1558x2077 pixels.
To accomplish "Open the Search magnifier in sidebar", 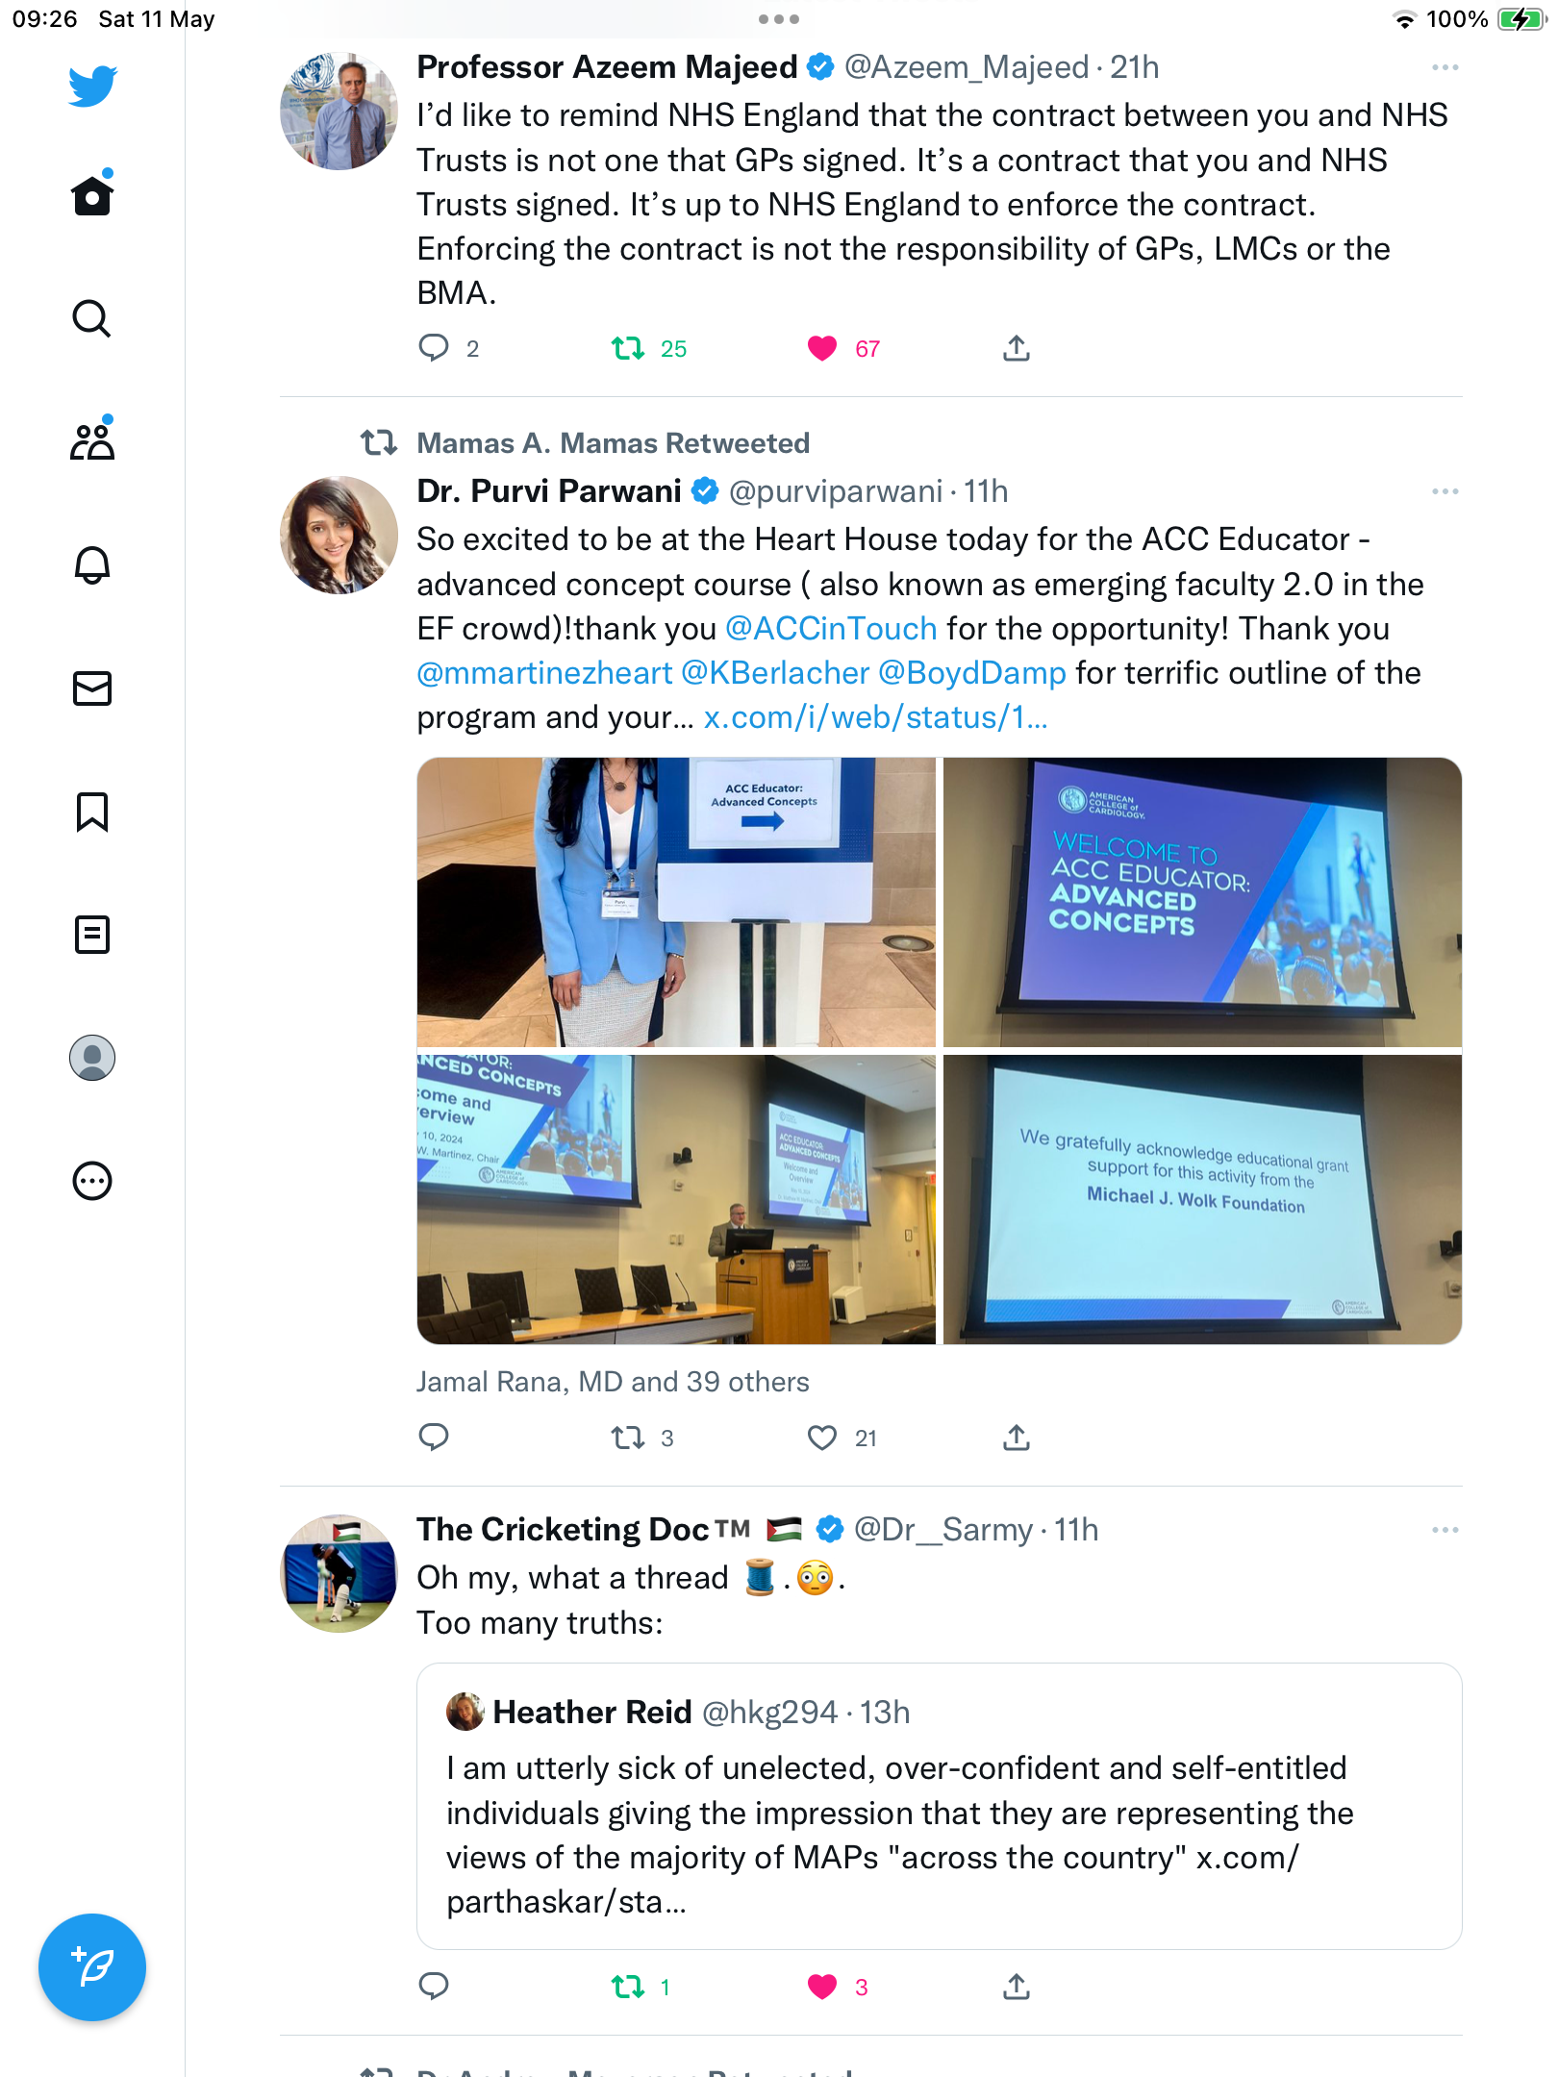I will coord(92,318).
